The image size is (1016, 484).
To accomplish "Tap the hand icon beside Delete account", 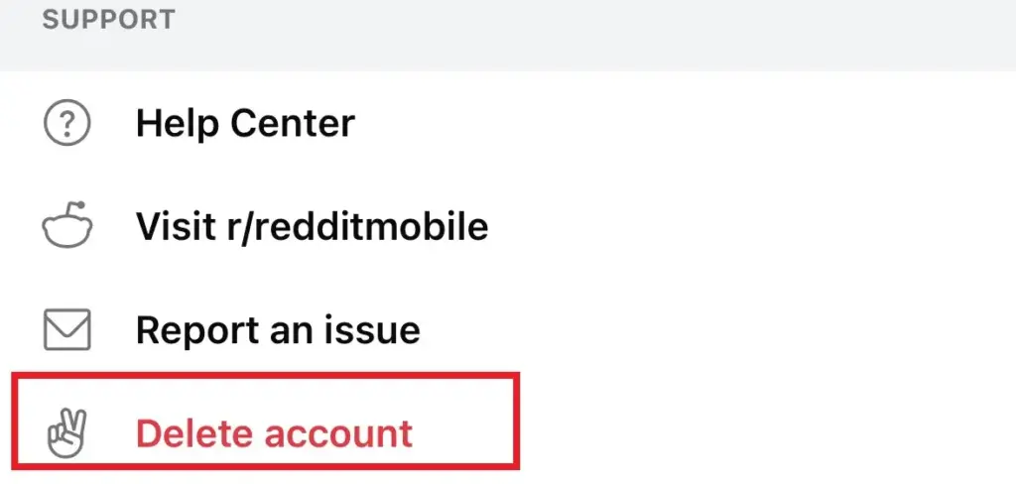I will (x=66, y=433).
